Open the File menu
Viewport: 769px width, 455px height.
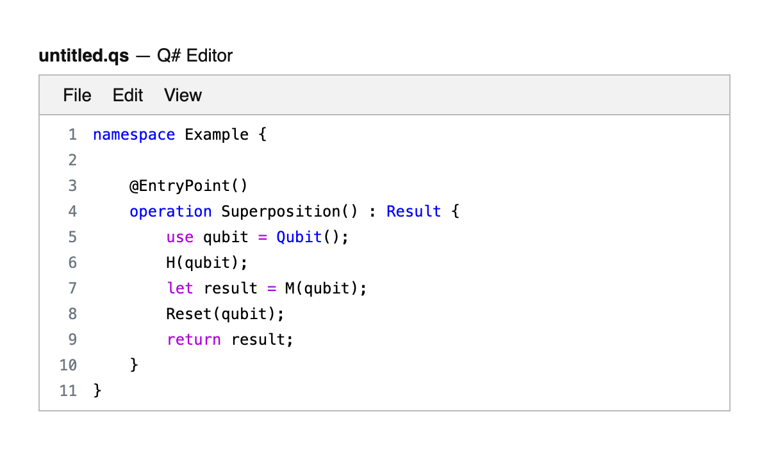77,95
